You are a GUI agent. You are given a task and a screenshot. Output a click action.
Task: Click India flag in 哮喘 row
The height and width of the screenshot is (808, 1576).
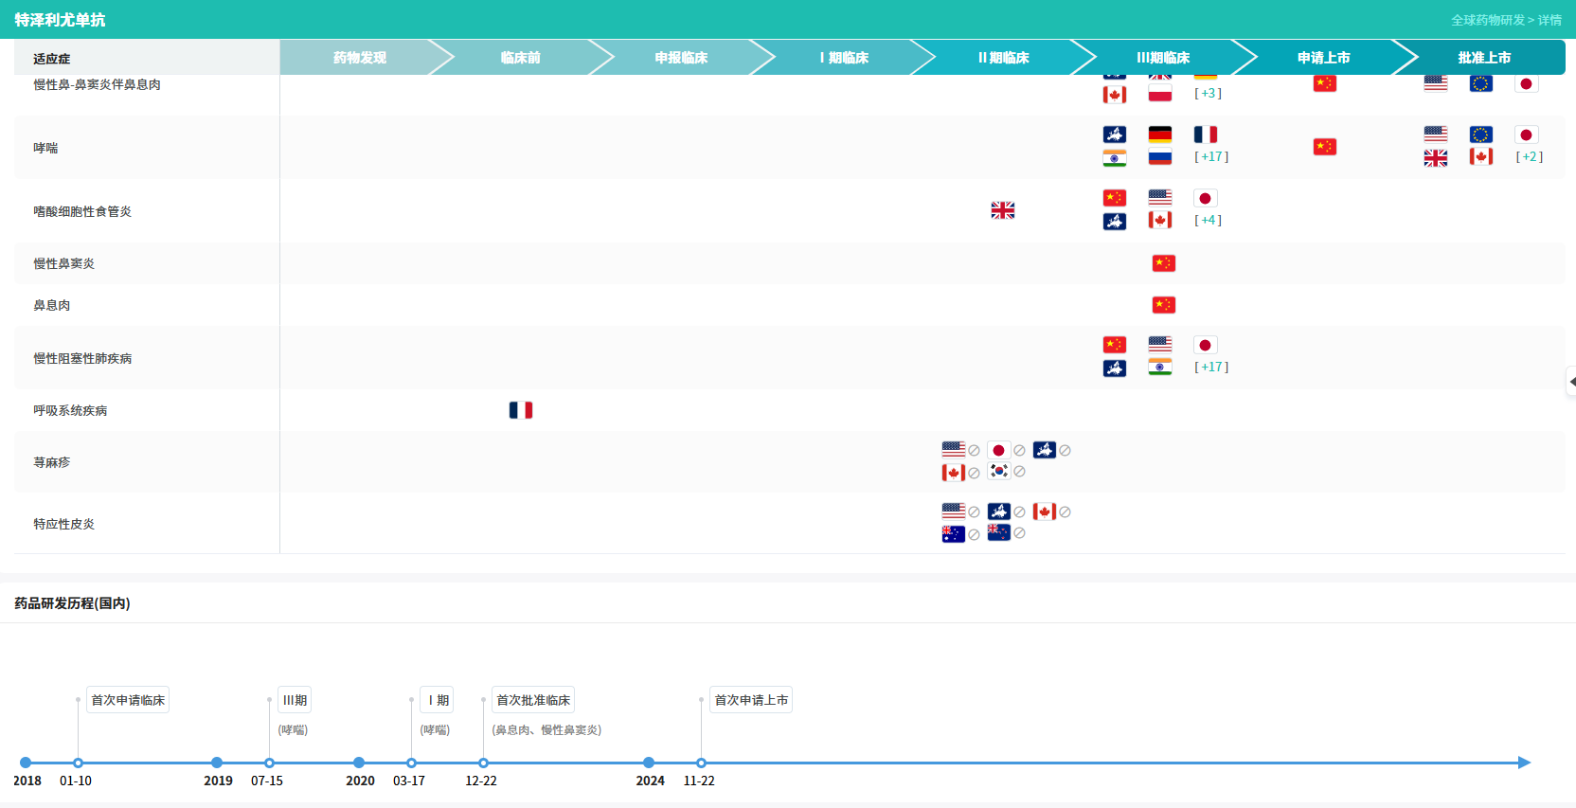1115,157
